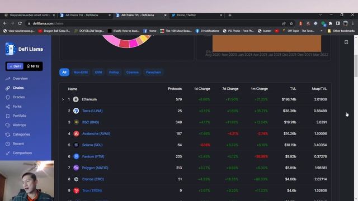This screenshot has width=358, height=201.
Task: Open the Chrome three-dot menu
Action: click(x=353, y=23)
